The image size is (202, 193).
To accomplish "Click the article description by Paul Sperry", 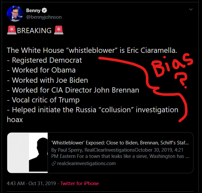I will 120,153.
